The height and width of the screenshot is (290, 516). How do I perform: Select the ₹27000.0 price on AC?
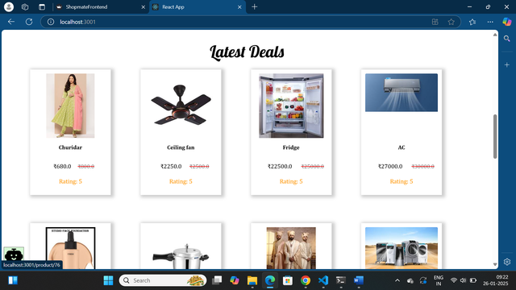(x=390, y=167)
